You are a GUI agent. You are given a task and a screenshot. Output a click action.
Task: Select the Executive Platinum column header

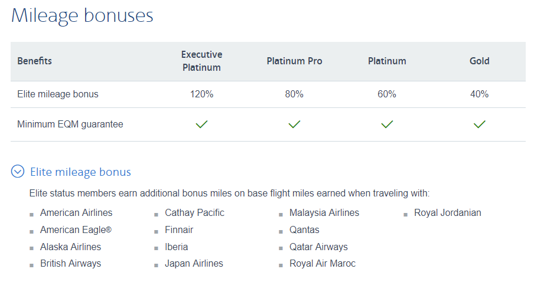(201, 61)
